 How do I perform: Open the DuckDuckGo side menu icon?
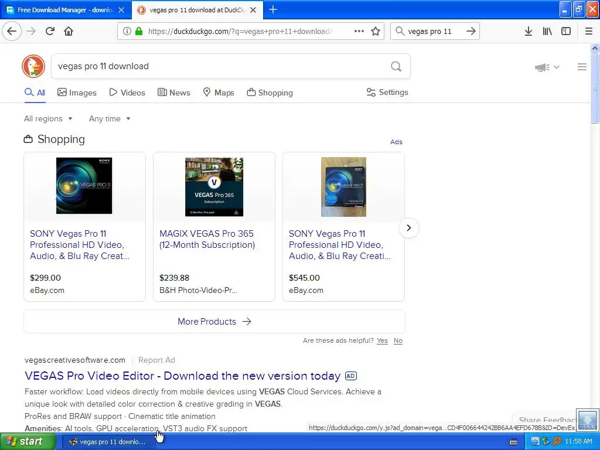coord(582,67)
